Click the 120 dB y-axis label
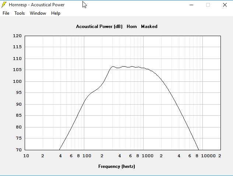 (17, 36)
